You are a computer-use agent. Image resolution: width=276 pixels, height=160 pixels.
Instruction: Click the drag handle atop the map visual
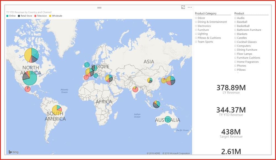(99, 8)
